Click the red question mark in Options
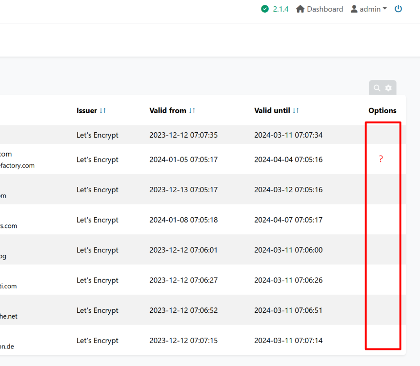The height and width of the screenshot is (366, 420). click(x=381, y=159)
